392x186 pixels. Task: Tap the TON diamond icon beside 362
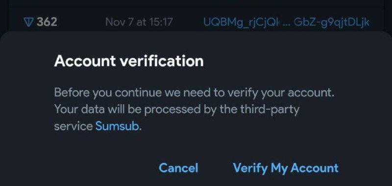(29, 22)
